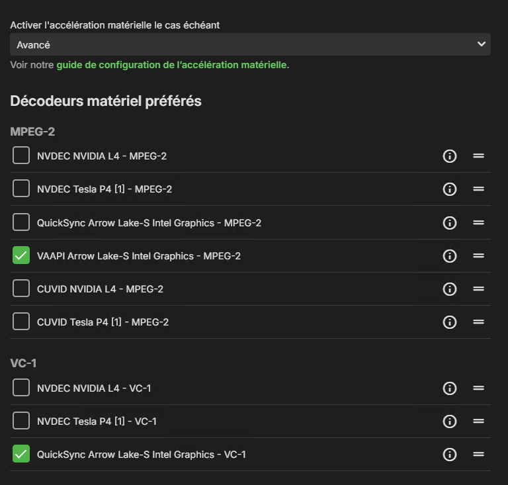Click drag handle for NVDEC NVIDIA L4 MPEG-2

pyautogui.click(x=479, y=156)
